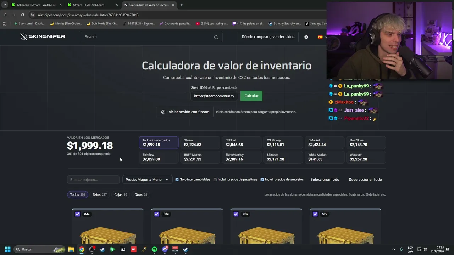Select the SkinsMonkey price card
This screenshot has height=255, width=454.
click(242, 157)
